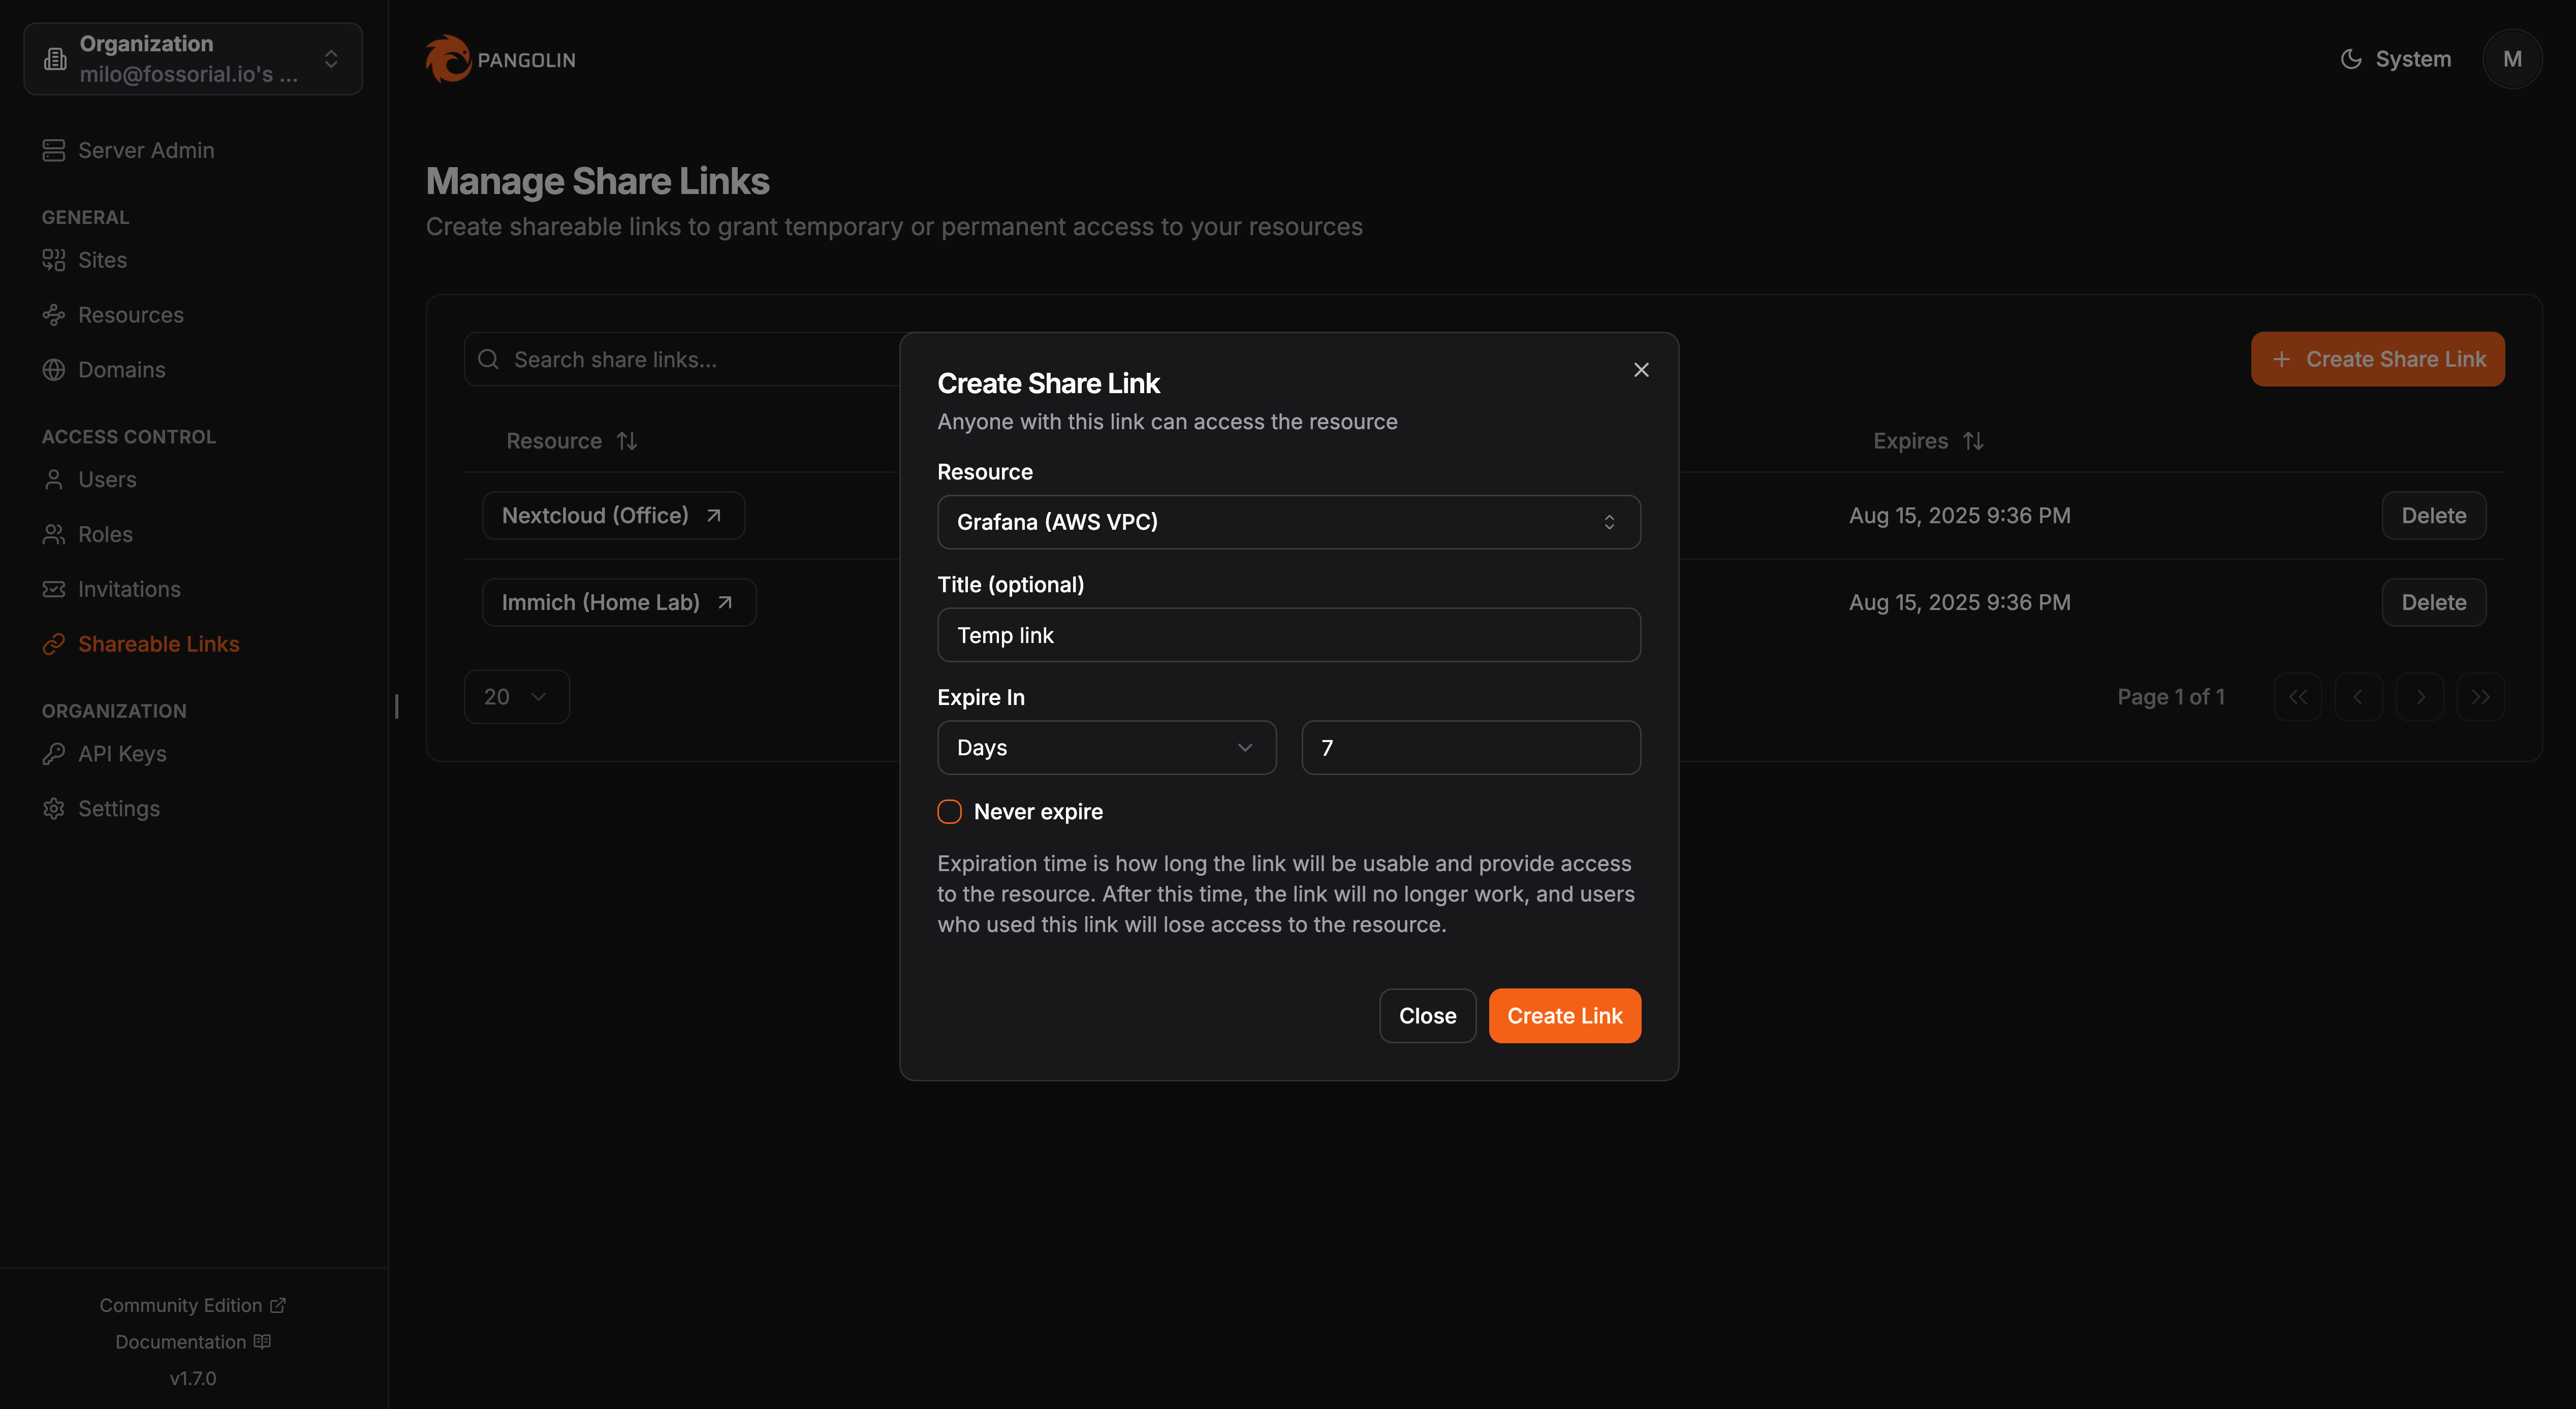Enable the Never expire checkbox

click(x=949, y=812)
